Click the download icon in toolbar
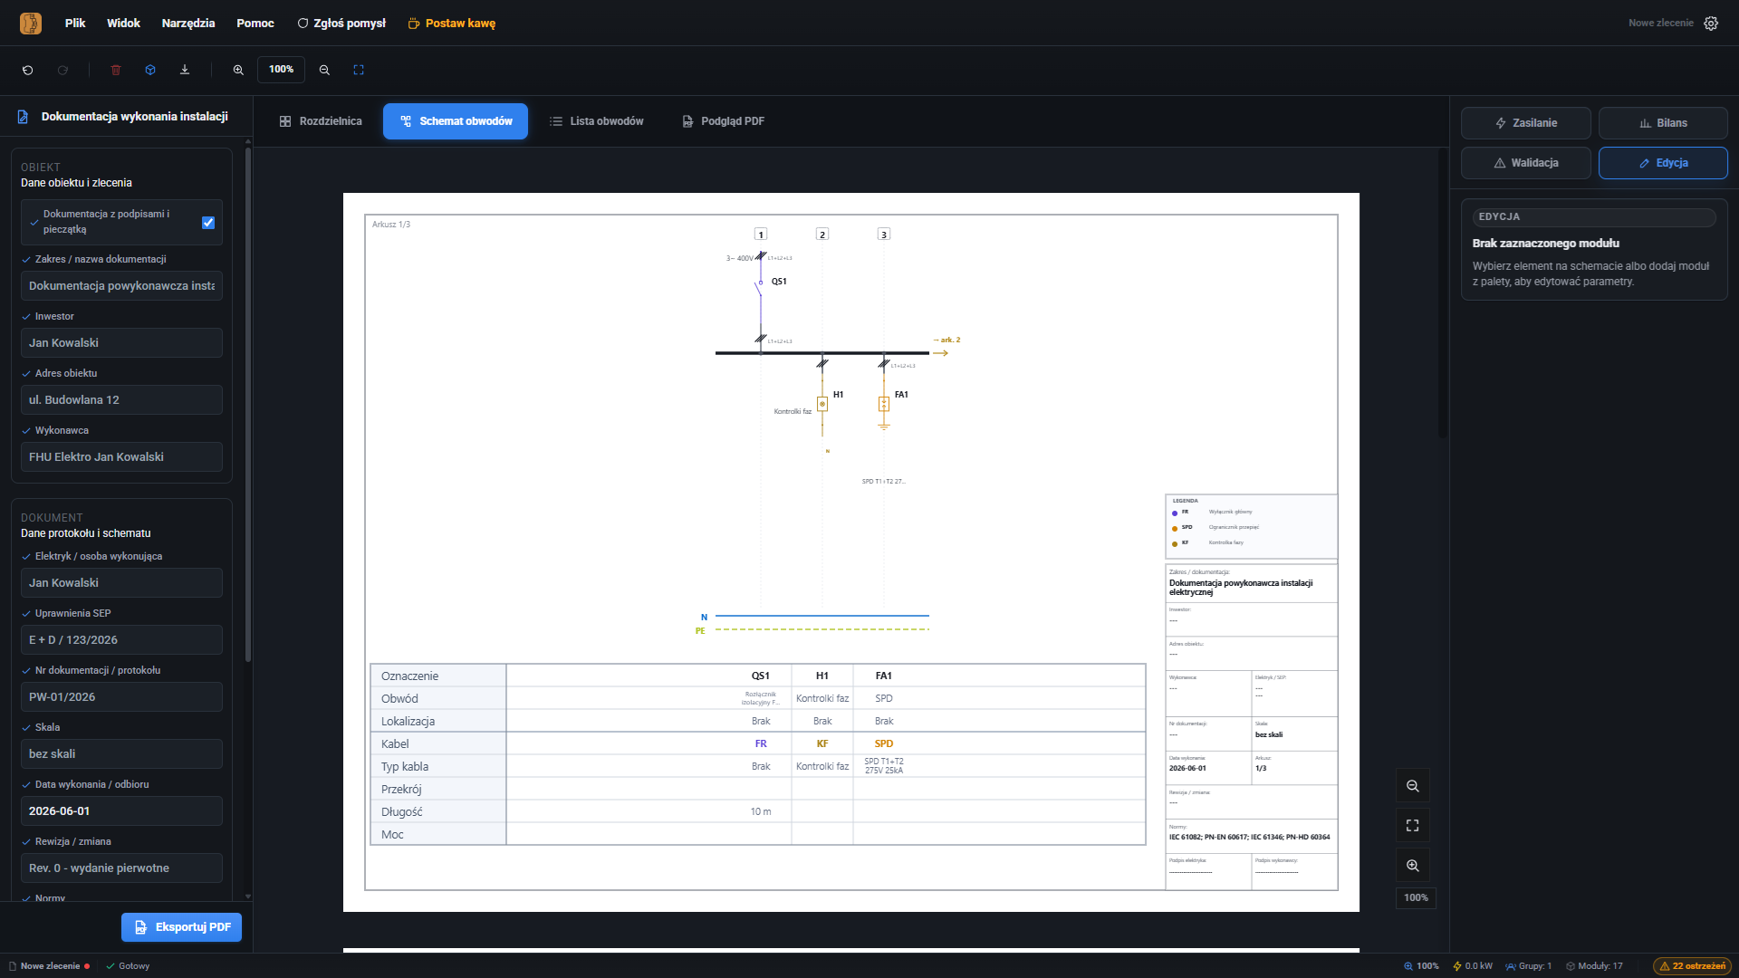Viewport: 1739px width, 978px height. click(x=185, y=70)
